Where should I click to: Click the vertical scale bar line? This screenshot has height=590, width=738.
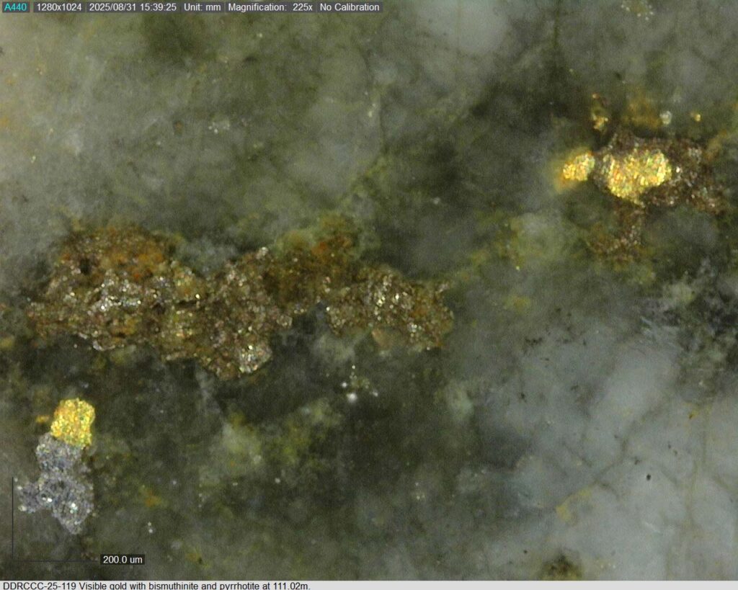[x=14, y=517]
